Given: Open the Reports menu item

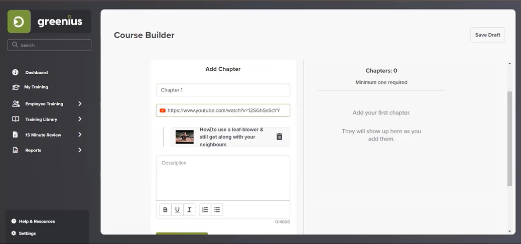Looking at the screenshot, I should [x=33, y=150].
